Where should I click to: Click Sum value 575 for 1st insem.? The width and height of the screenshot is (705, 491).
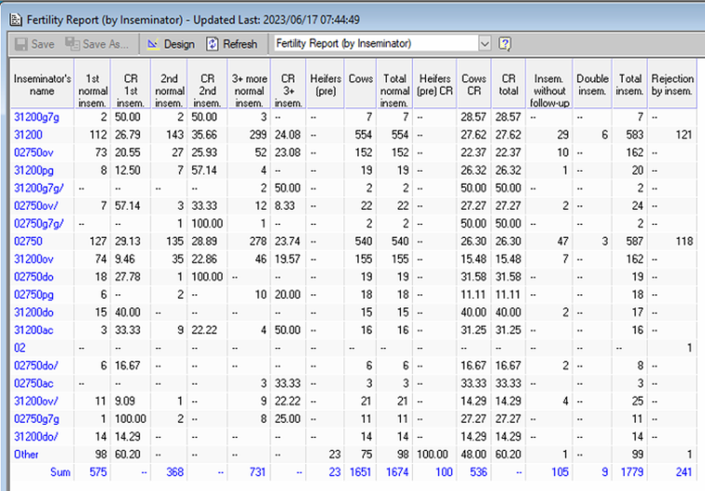pyautogui.click(x=98, y=472)
